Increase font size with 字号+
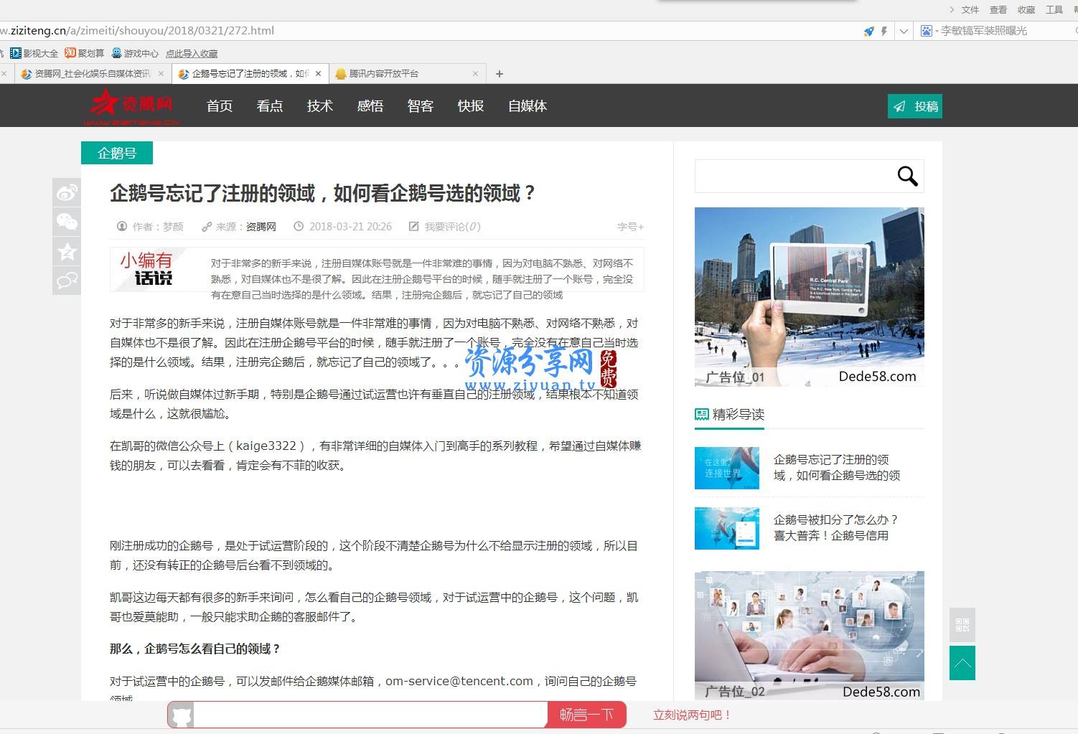1078x734 pixels. (x=630, y=227)
